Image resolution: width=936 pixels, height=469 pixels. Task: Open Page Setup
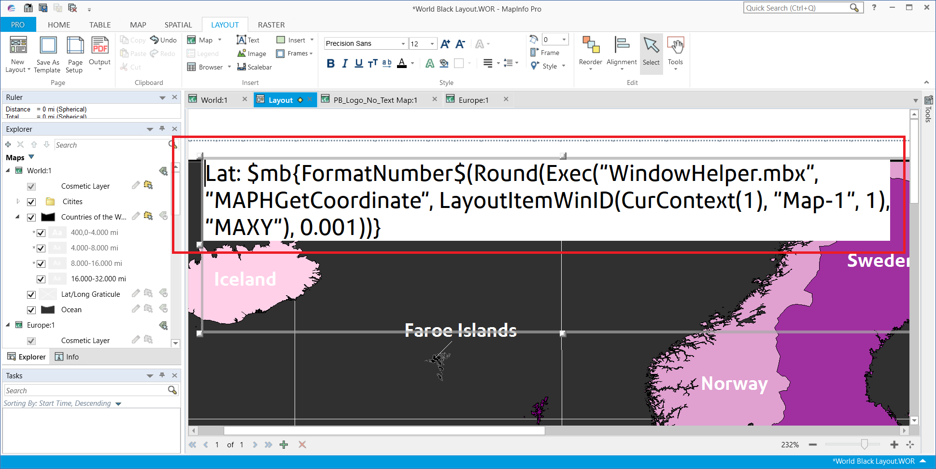click(74, 53)
